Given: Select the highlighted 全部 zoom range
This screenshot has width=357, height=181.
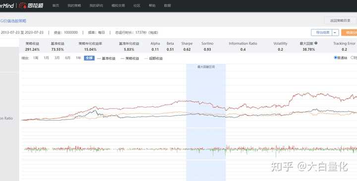Looking at the screenshot, I should coord(89,58).
